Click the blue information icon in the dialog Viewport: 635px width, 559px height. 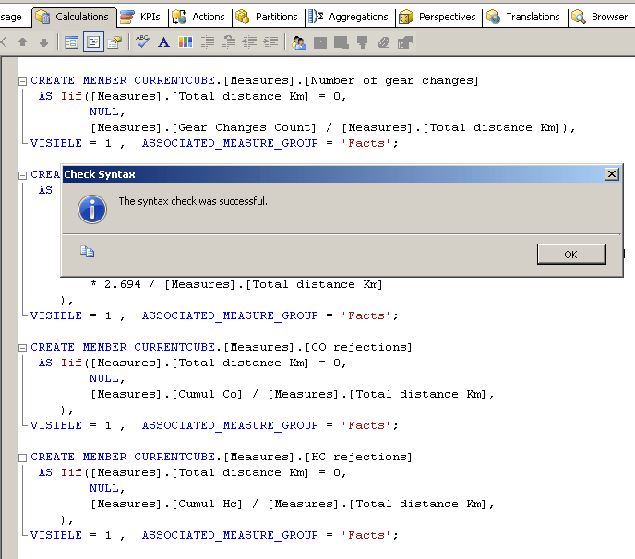92,209
